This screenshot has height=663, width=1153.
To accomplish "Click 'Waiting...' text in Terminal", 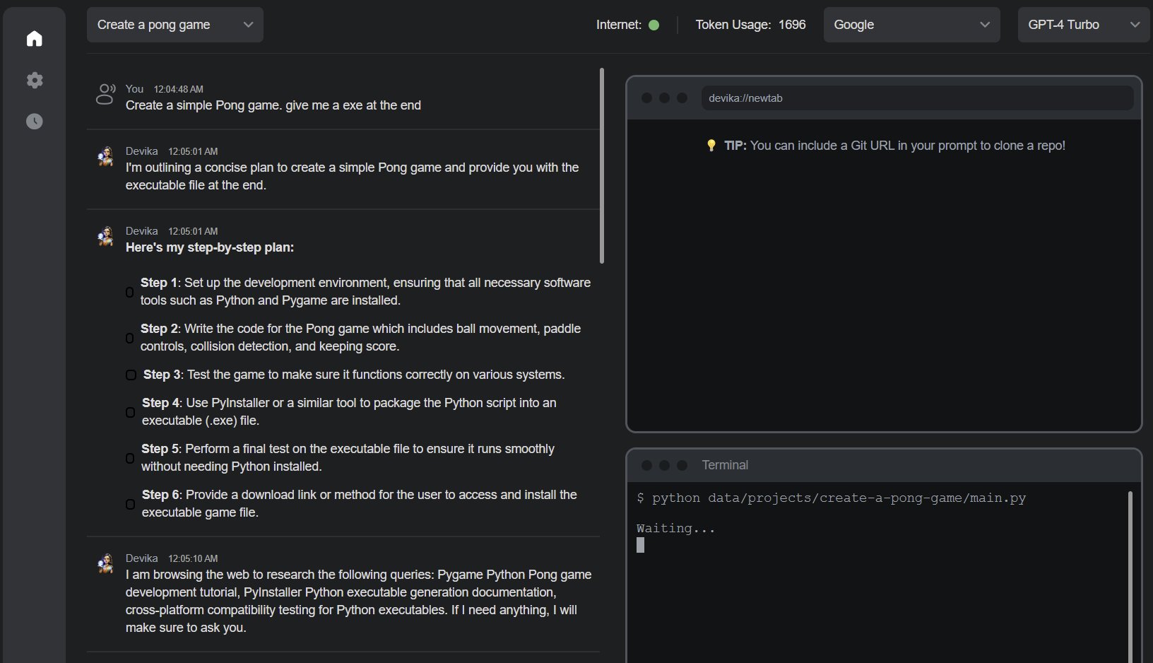I will click(676, 529).
